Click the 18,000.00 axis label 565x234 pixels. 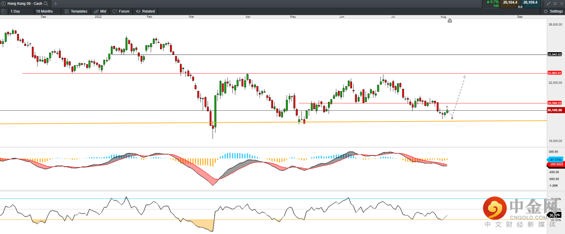click(x=555, y=141)
